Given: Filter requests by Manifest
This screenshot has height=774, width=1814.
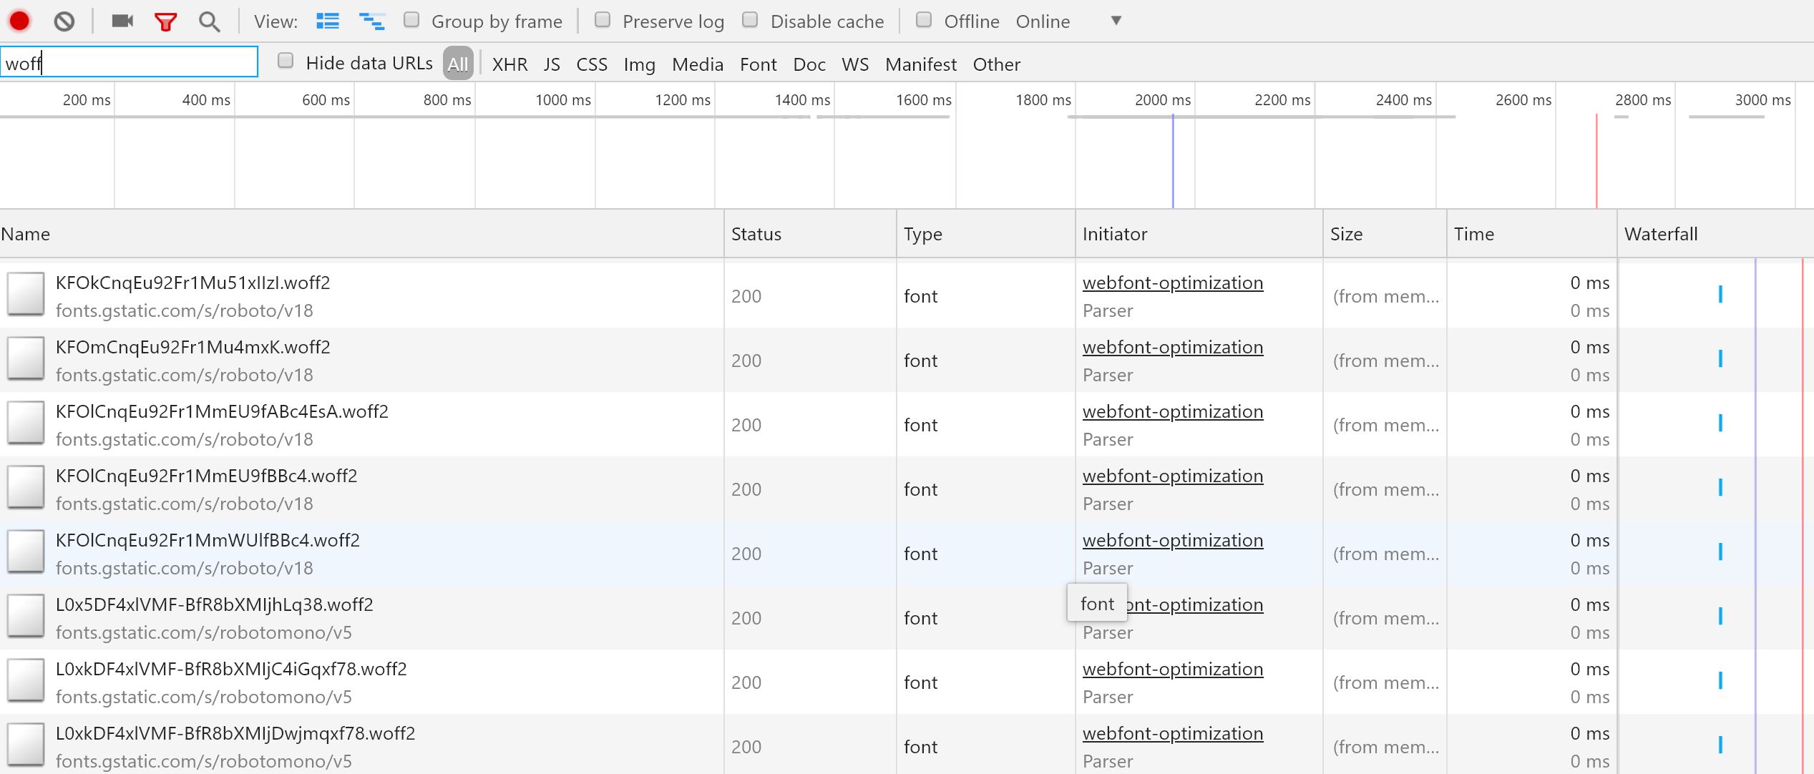Looking at the screenshot, I should point(921,64).
